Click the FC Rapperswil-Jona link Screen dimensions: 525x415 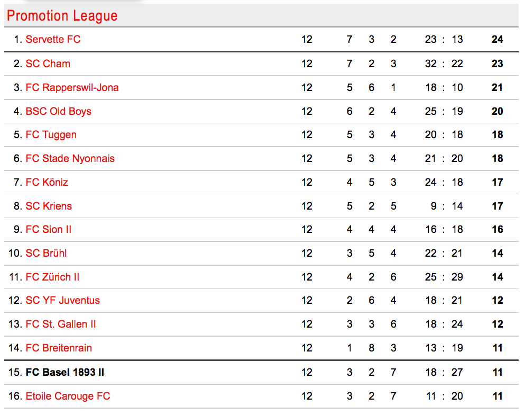click(72, 87)
